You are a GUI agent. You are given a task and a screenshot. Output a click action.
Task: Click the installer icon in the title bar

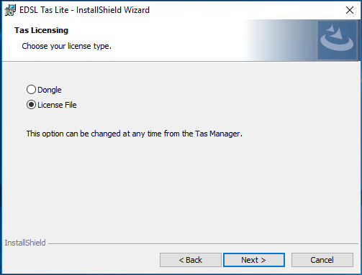(10, 10)
